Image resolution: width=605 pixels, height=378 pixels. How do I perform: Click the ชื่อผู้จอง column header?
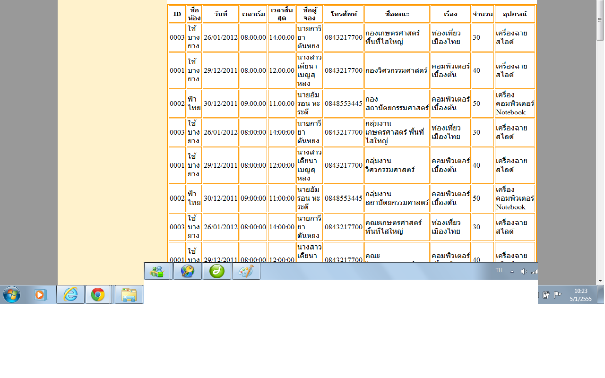point(310,14)
